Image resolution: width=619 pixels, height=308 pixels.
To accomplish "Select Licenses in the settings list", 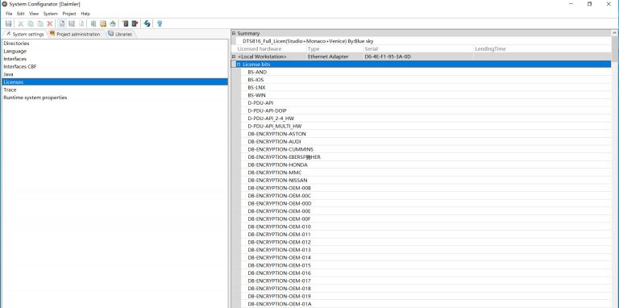I will 114,82.
